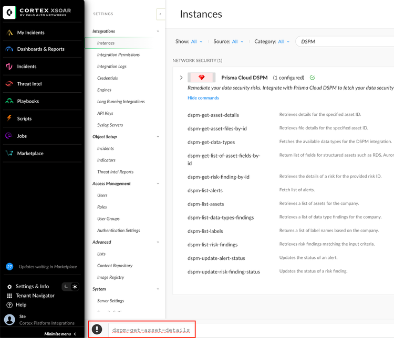
Task: Select dspm-get-asset-files-by-id command text
Action: (x=217, y=128)
